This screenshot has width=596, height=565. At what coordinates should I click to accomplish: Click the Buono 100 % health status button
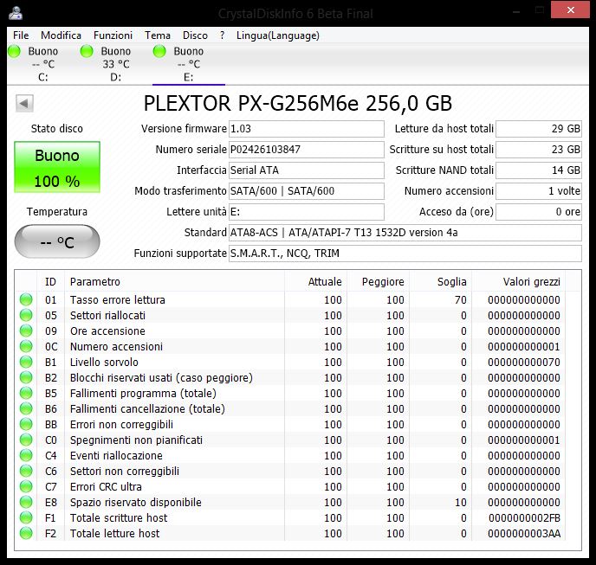(57, 167)
